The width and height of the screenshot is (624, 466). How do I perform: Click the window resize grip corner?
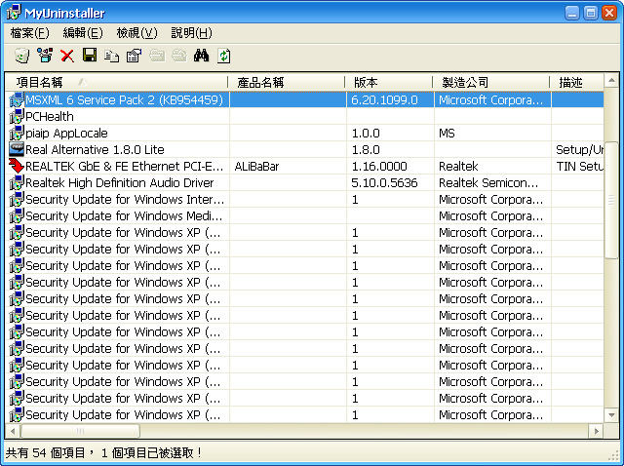pos(613,455)
